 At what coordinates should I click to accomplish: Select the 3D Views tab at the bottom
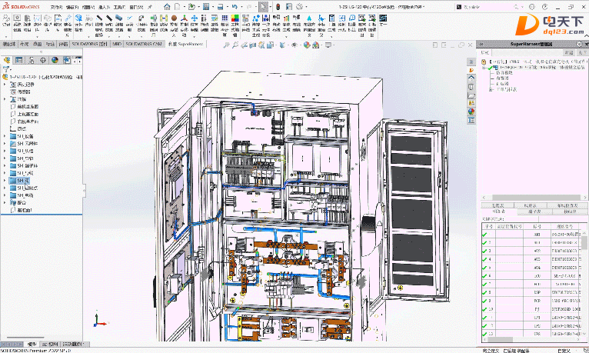[50, 344]
